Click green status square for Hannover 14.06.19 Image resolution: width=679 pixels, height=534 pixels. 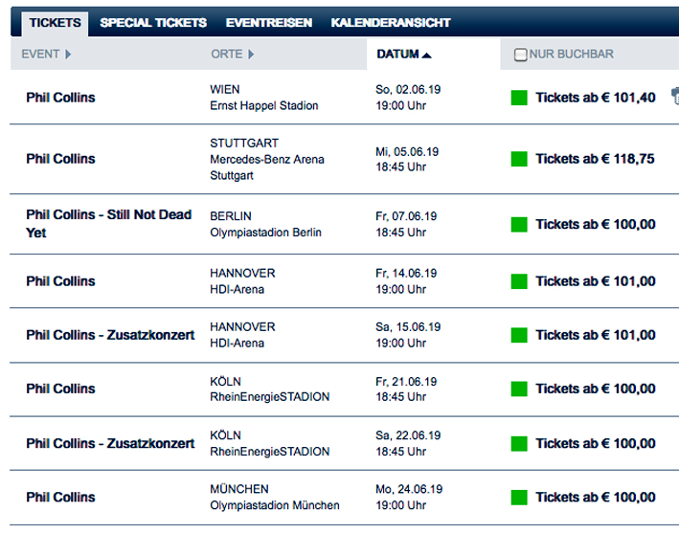519,281
